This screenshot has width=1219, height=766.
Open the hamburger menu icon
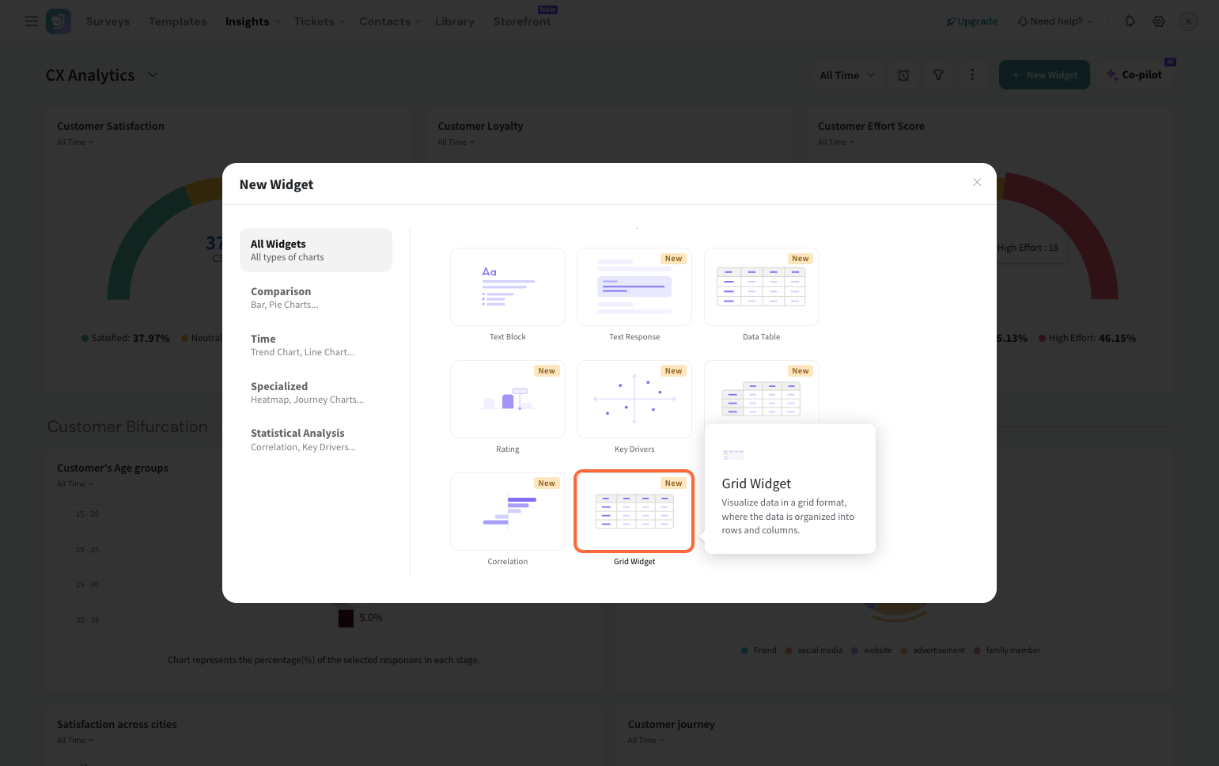pos(32,21)
